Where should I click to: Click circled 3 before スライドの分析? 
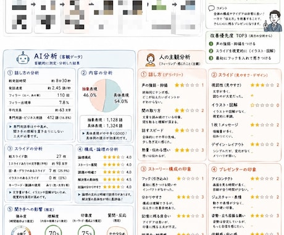(x=10, y=148)
